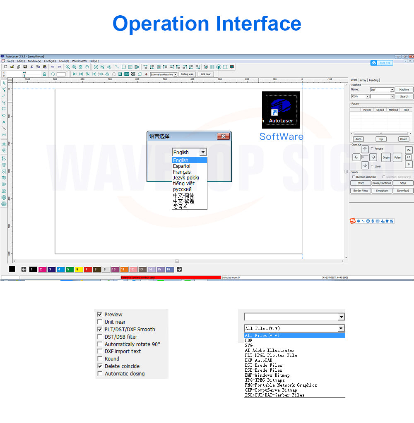Click the Param table horizontal scrollbar
The height and width of the screenshot is (423, 414).
click(380, 134)
